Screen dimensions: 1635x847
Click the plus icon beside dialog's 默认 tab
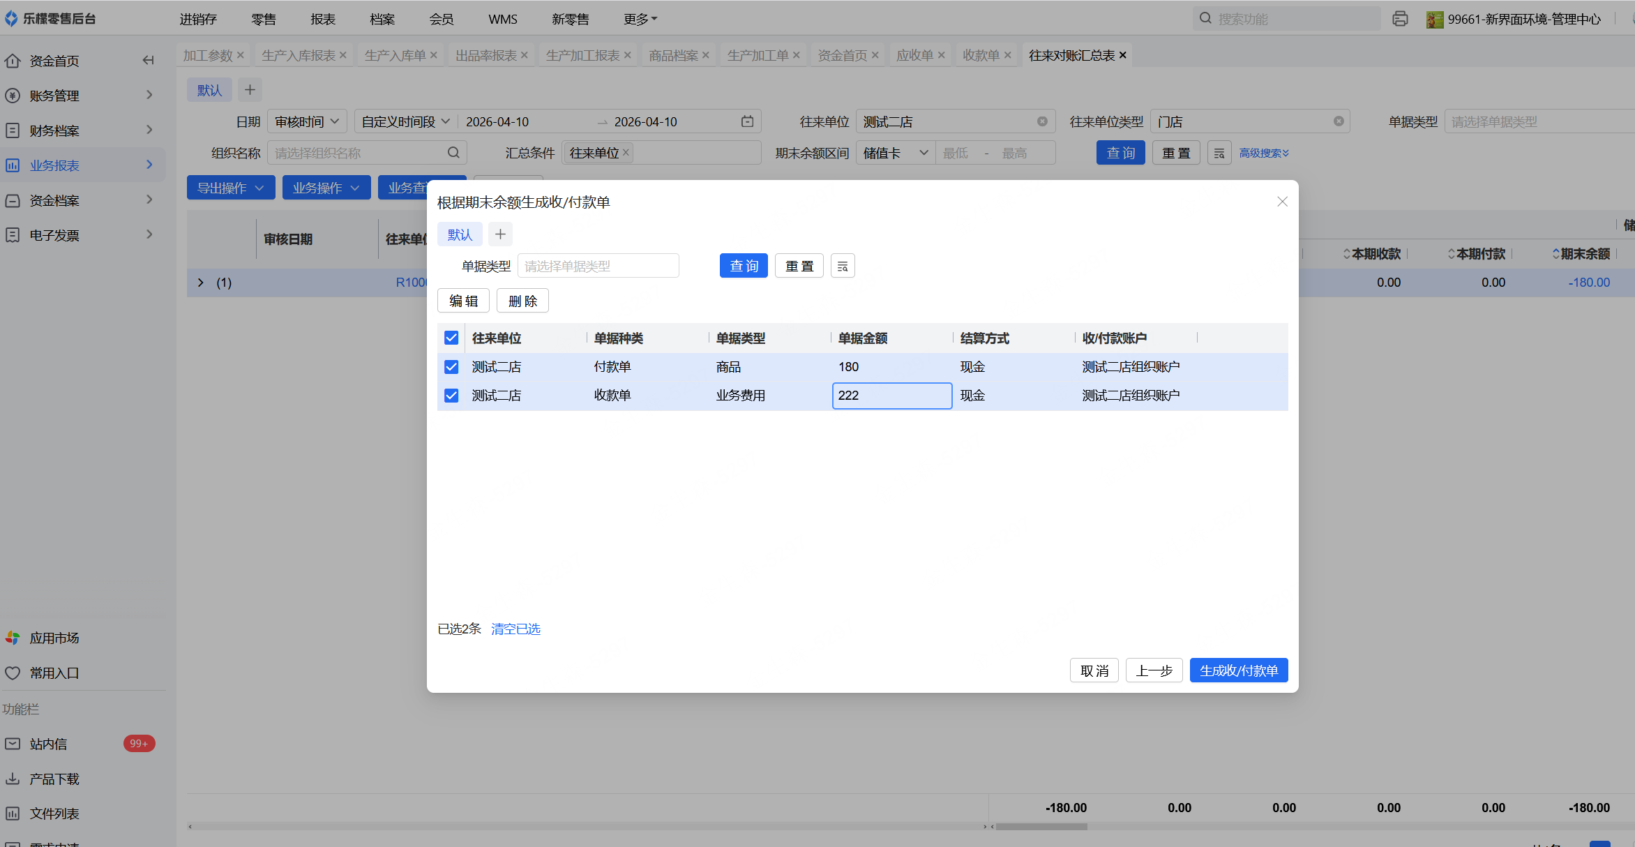[x=500, y=234]
